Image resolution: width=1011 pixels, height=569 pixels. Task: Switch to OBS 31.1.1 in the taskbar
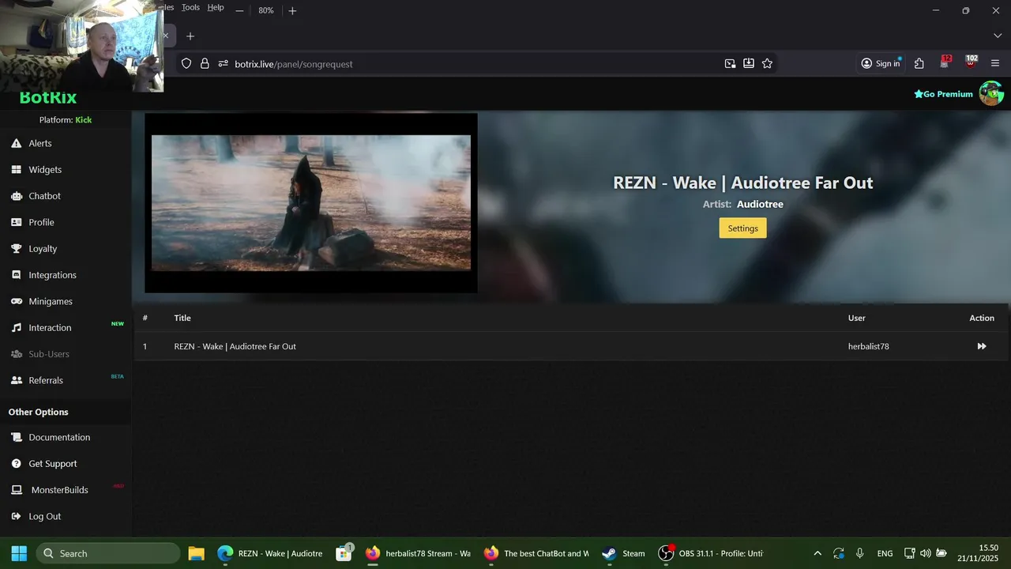[x=711, y=553]
